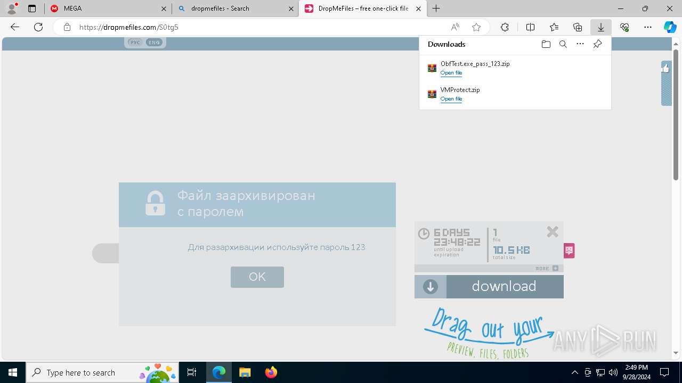Viewport: 682px width, 383px height.
Task: Open network status tray icon
Action: tap(600, 372)
